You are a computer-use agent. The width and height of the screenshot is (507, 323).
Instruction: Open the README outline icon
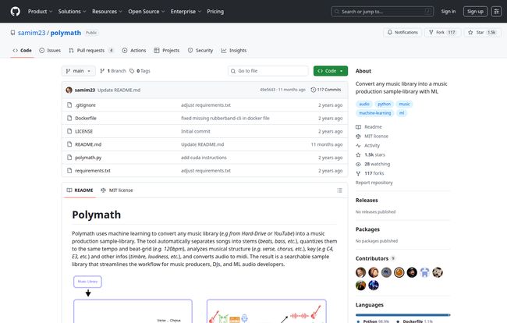pos(339,190)
